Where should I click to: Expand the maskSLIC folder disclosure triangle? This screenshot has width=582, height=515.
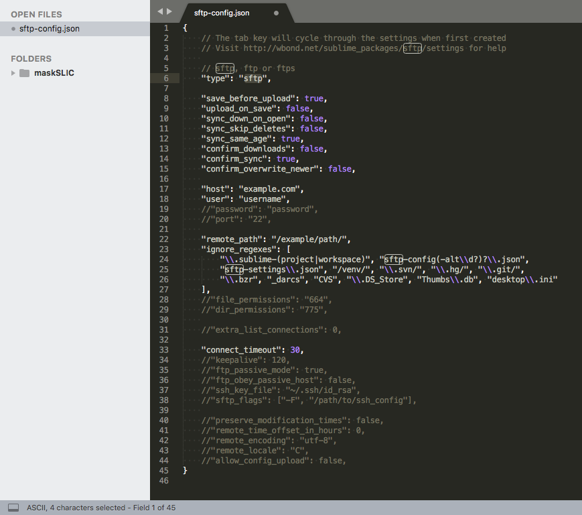click(x=13, y=73)
